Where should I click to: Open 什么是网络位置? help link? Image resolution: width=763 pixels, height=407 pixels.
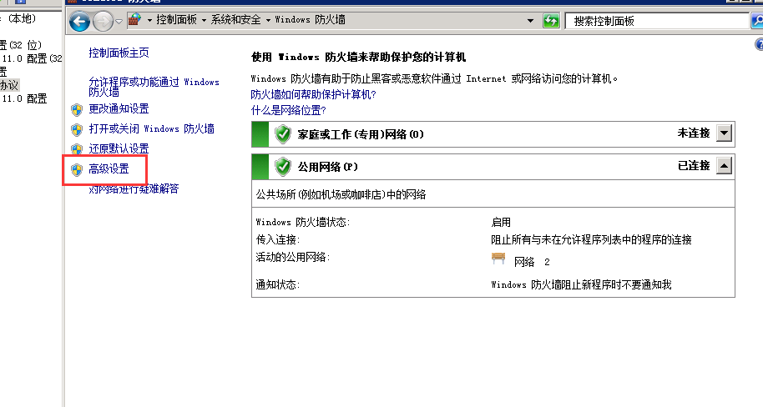tap(289, 110)
